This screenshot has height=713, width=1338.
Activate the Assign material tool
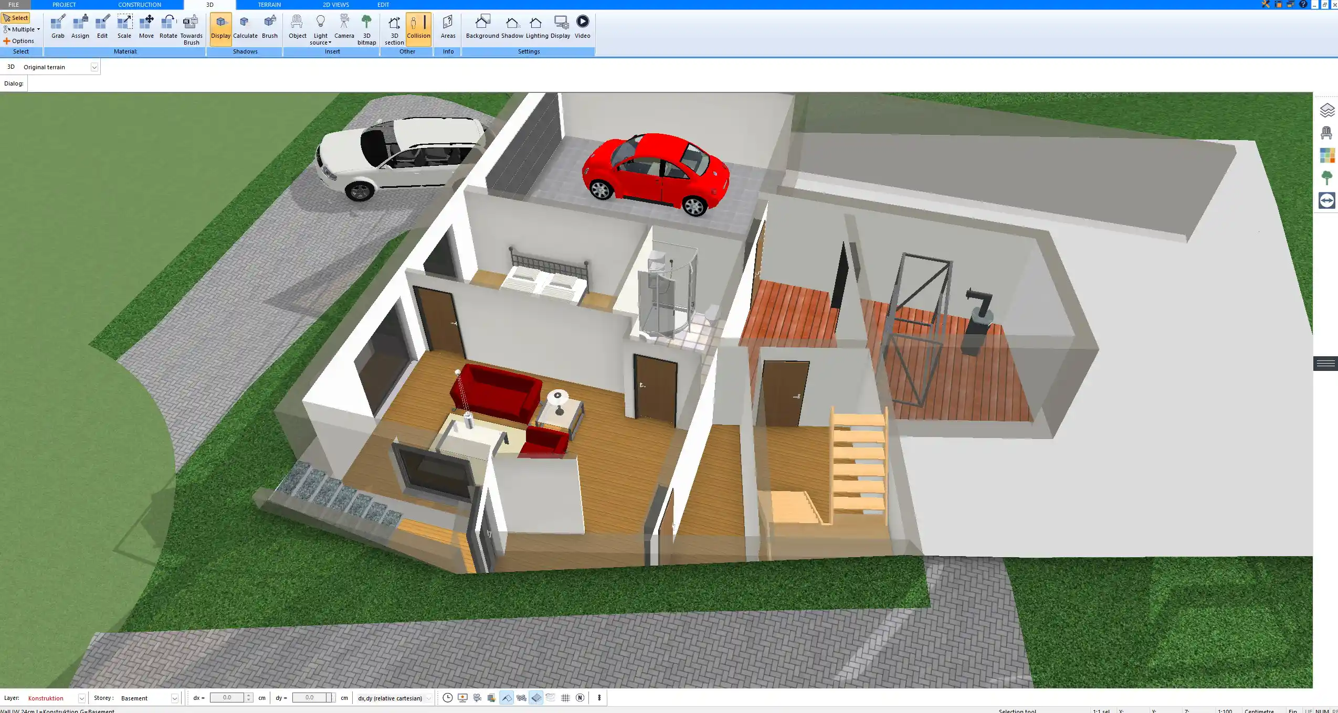(x=80, y=27)
